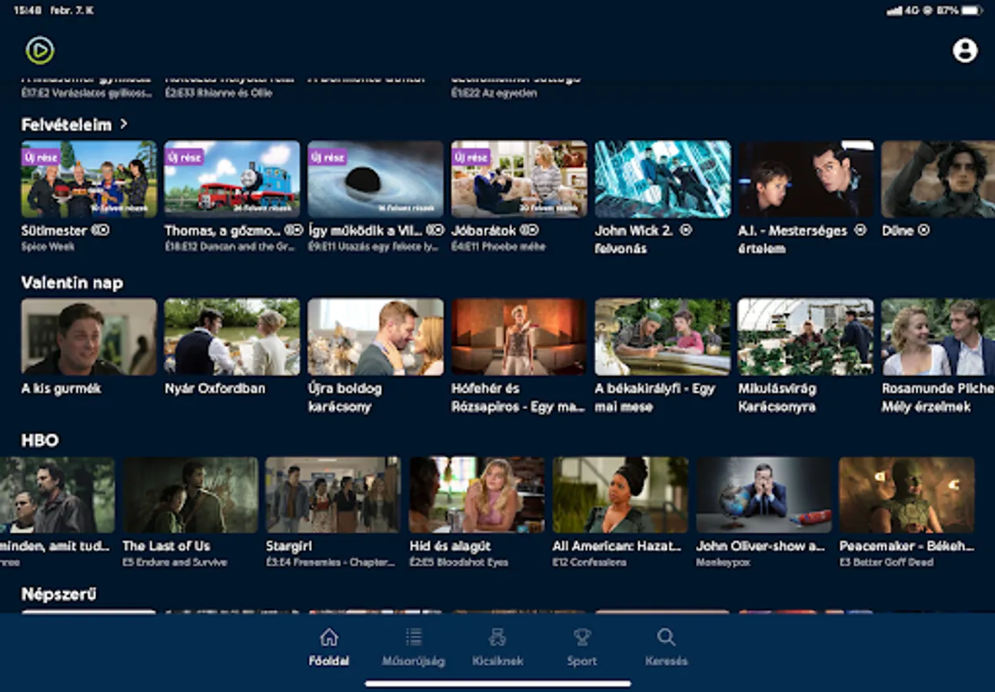Viewport: 995px width, 692px height.
Task: Open All American: Hazat... thumbnail
Action: coord(620,495)
